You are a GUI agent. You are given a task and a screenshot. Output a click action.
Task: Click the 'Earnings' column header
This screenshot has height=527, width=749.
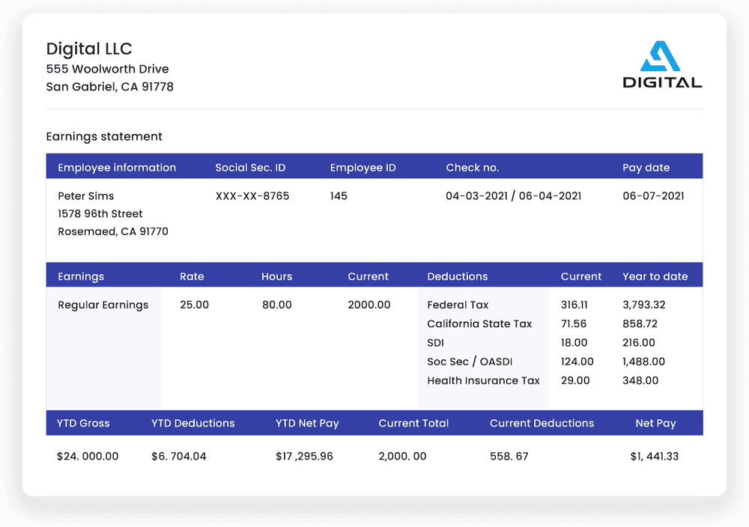click(81, 276)
